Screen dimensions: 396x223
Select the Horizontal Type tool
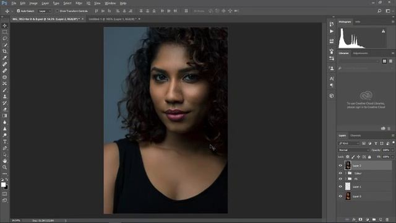coord(4,142)
